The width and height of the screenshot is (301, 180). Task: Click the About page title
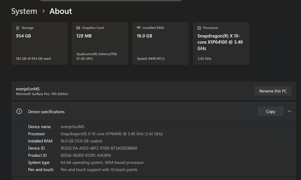click(61, 11)
